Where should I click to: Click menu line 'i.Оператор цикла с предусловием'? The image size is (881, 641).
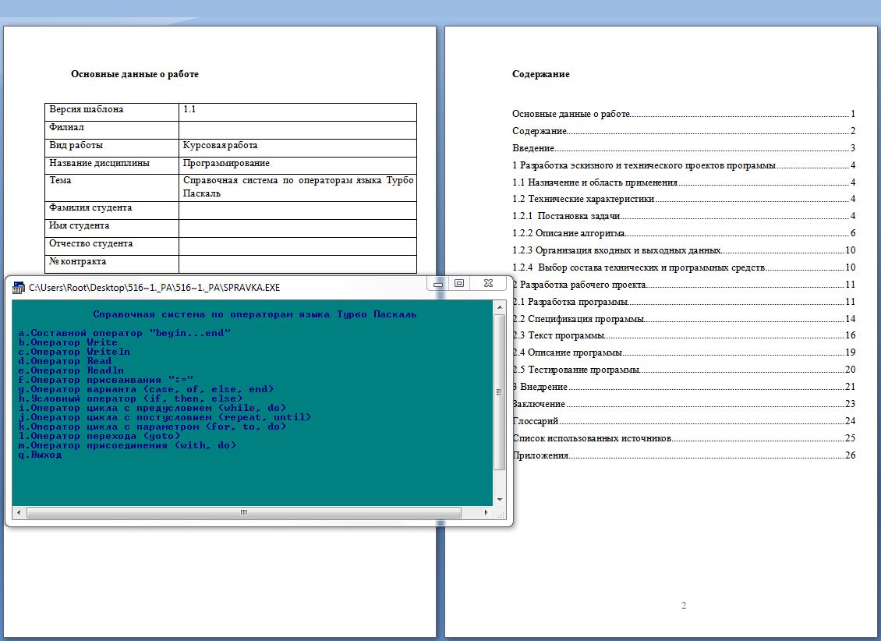(x=152, y=408)
